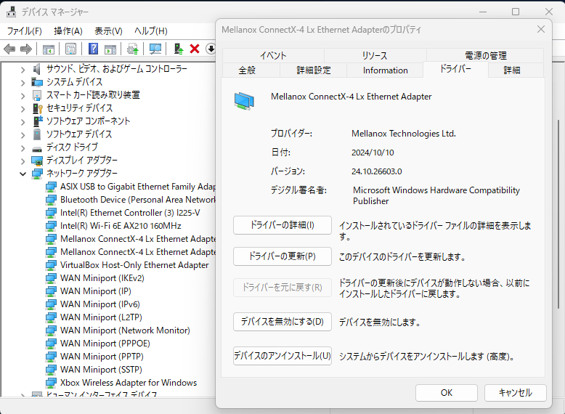Select Intel(R) Wi-Fi 6E AX210 160MHz adapter

pyautogui.click(x=121, y=226)
